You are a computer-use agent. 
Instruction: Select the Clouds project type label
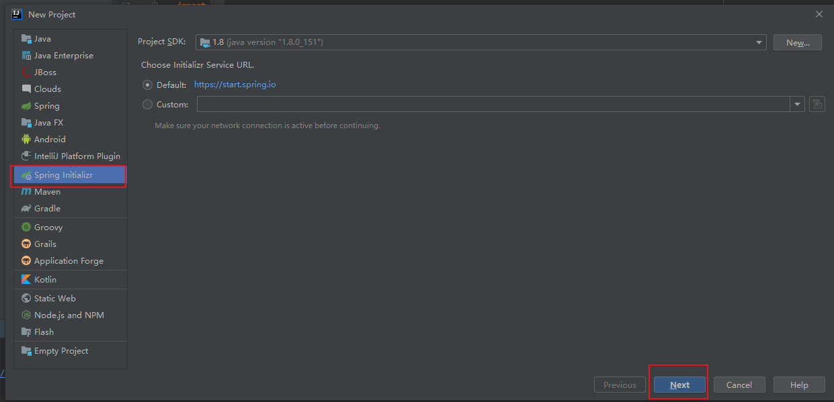48,89
